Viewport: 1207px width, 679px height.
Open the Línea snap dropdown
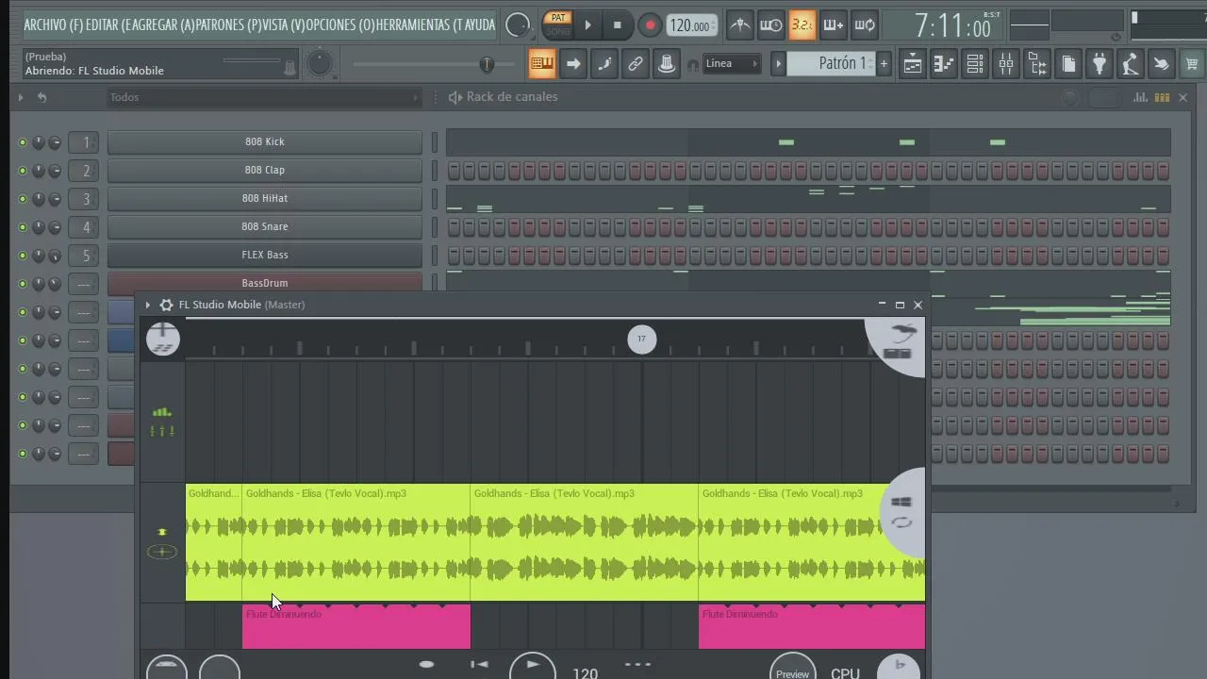coord(733,64)
